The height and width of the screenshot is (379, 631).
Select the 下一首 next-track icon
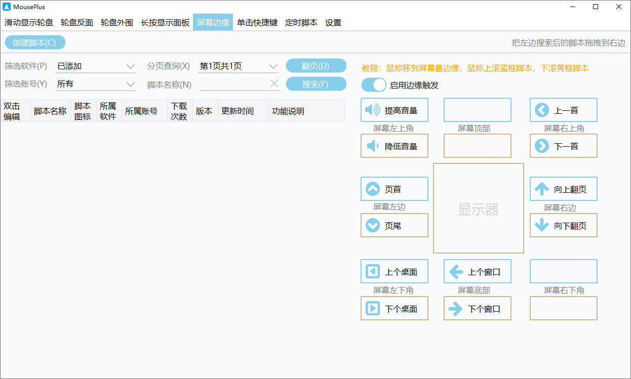541,146
